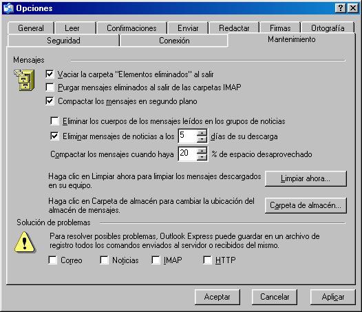The image size is (362, 312).
Task: Confirm settings with Aceptar button
Action: pyautogui.click(x=217, y=297)
